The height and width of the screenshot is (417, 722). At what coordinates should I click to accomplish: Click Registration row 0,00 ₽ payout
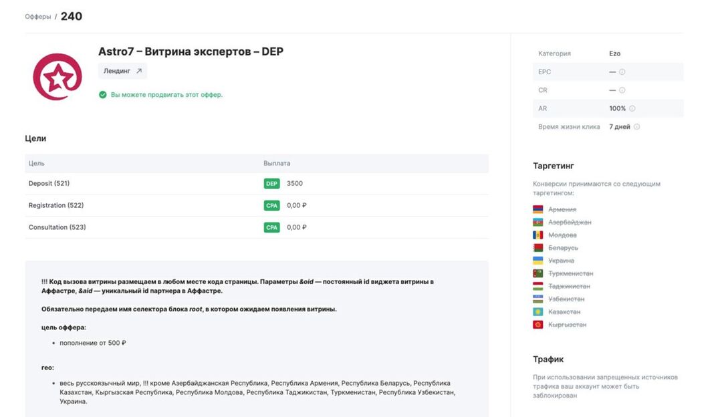point(297,205)
